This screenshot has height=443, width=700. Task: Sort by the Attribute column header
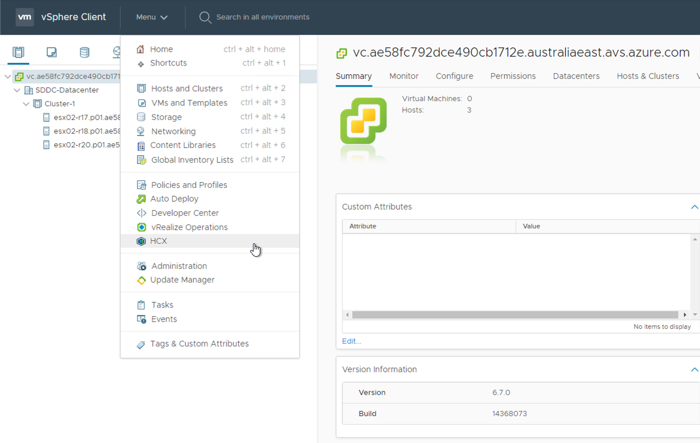tap(429, 227)
